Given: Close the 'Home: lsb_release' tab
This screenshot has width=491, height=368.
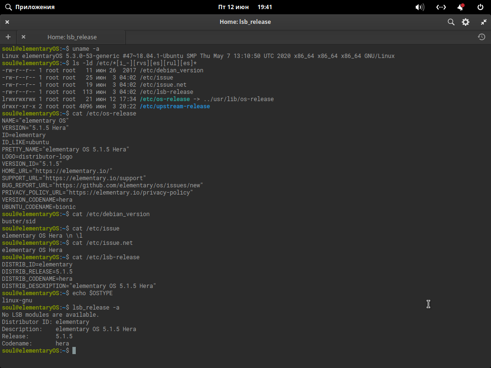Looking at the screenshot, I should coord(23,37).
